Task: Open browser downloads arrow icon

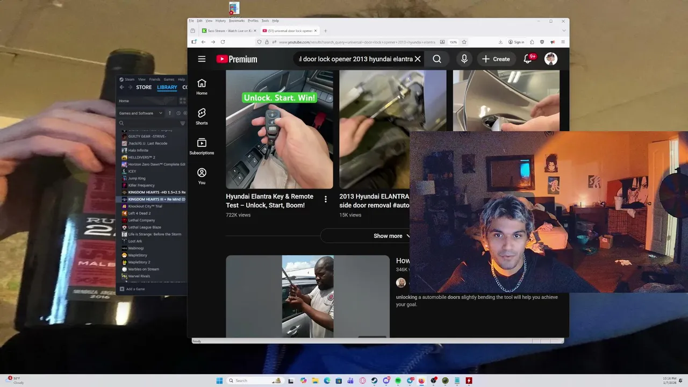Action: tap(500, 42)
